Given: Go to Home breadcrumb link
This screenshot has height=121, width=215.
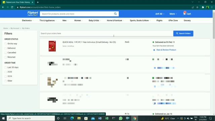Looking at the screenshot, I should click(5, 28).
